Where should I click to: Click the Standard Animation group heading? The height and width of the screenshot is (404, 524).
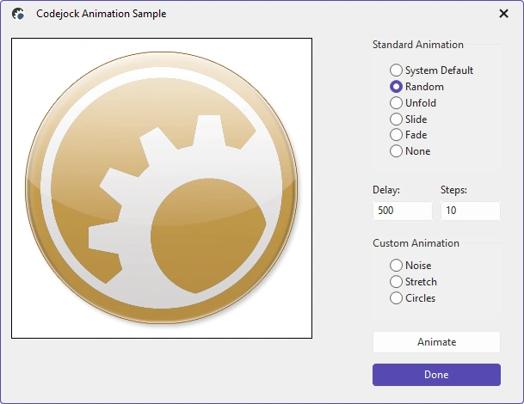coord(418,45)
